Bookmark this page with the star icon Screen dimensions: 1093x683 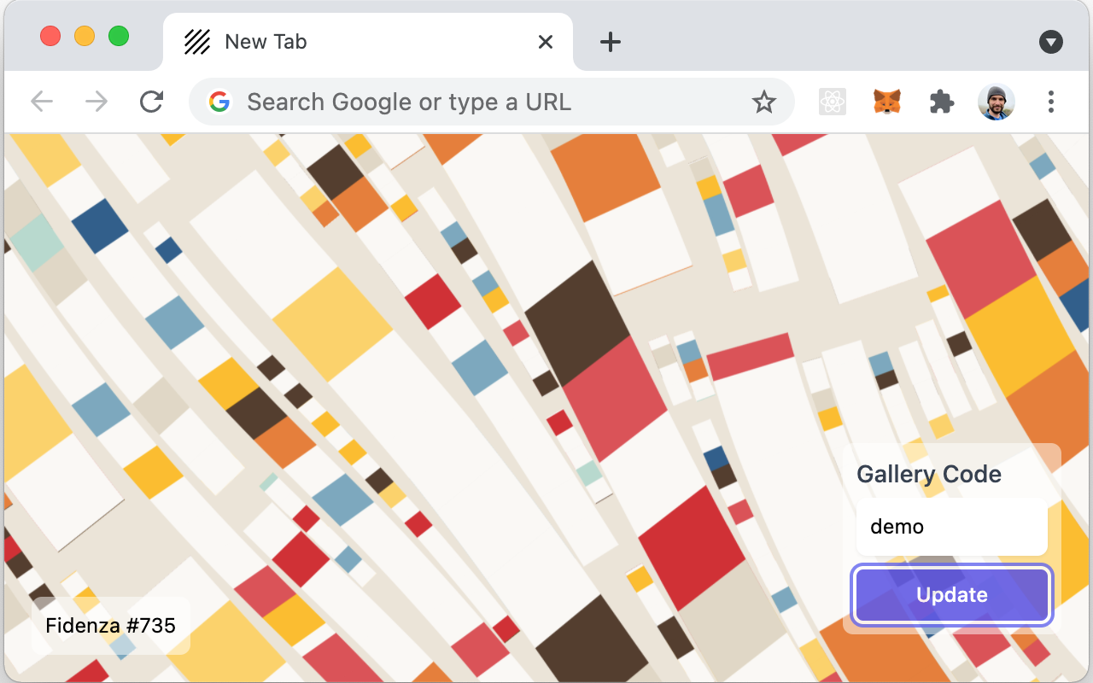[x=763, y=102]
